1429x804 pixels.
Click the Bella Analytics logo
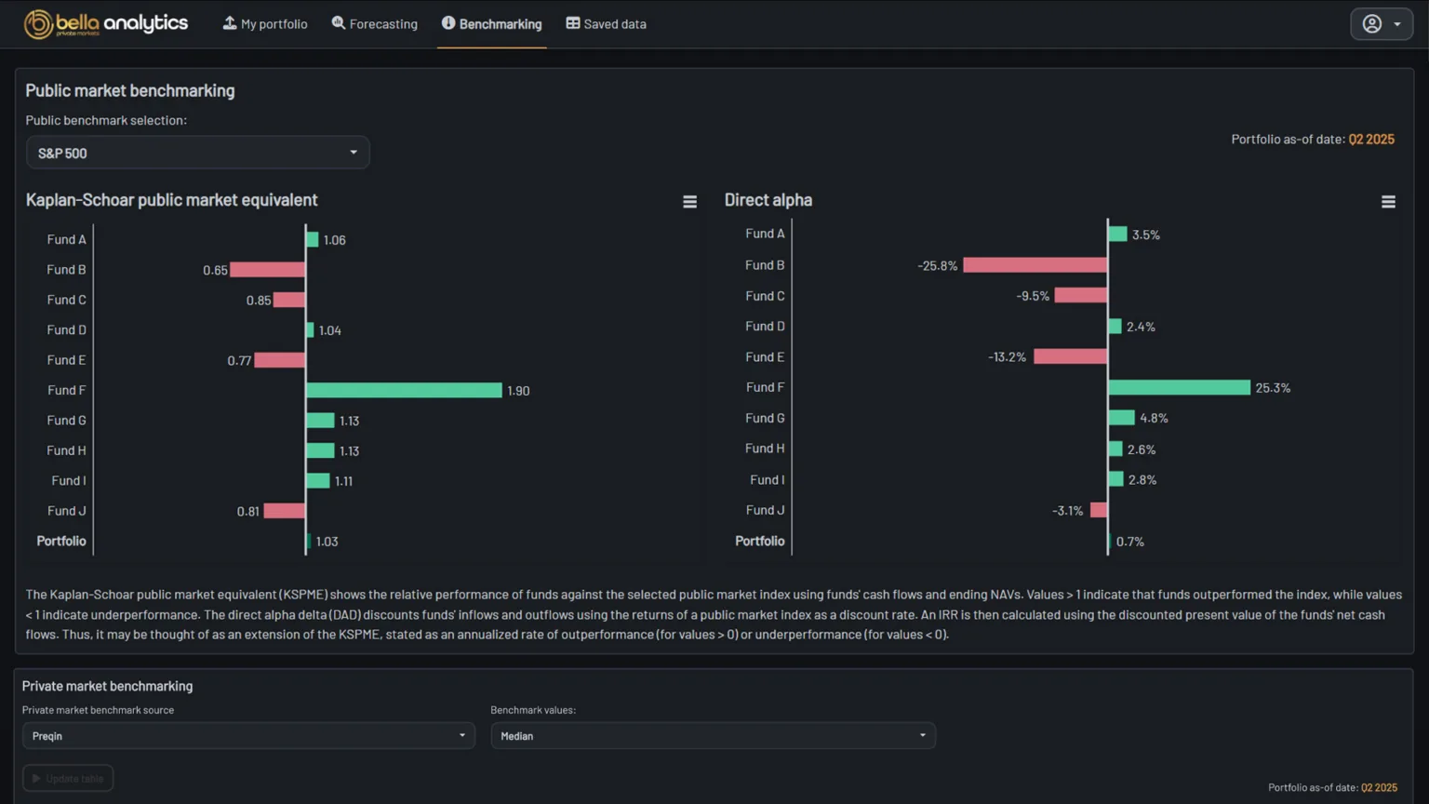tap(106, 24)
